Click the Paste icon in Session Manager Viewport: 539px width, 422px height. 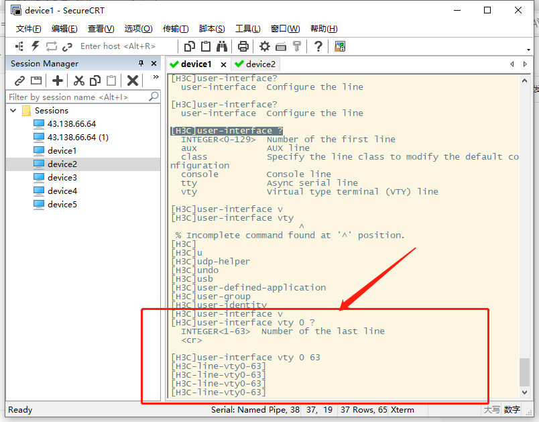pos(111,81)
